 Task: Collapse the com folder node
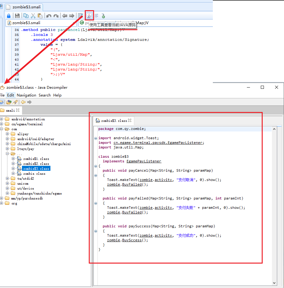point(2,129)
